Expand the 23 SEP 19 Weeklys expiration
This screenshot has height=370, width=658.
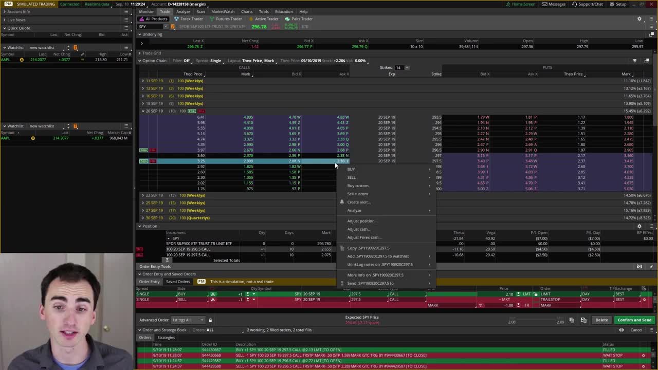pyautogui.click(x=143, y=195)
